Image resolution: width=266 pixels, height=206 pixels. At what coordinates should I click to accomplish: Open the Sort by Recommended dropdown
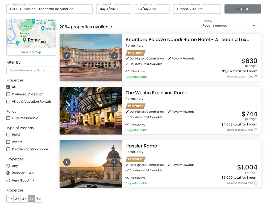click(230, 26)
